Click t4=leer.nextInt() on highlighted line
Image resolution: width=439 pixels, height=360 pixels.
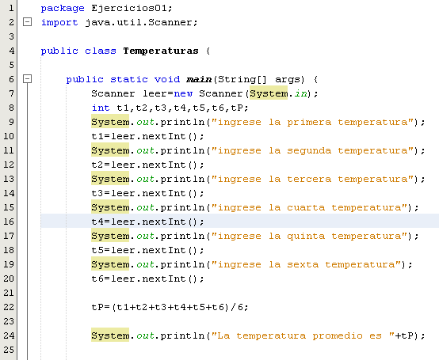coord(147,222)
